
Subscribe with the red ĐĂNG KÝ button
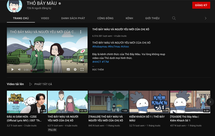pos(201,6)
